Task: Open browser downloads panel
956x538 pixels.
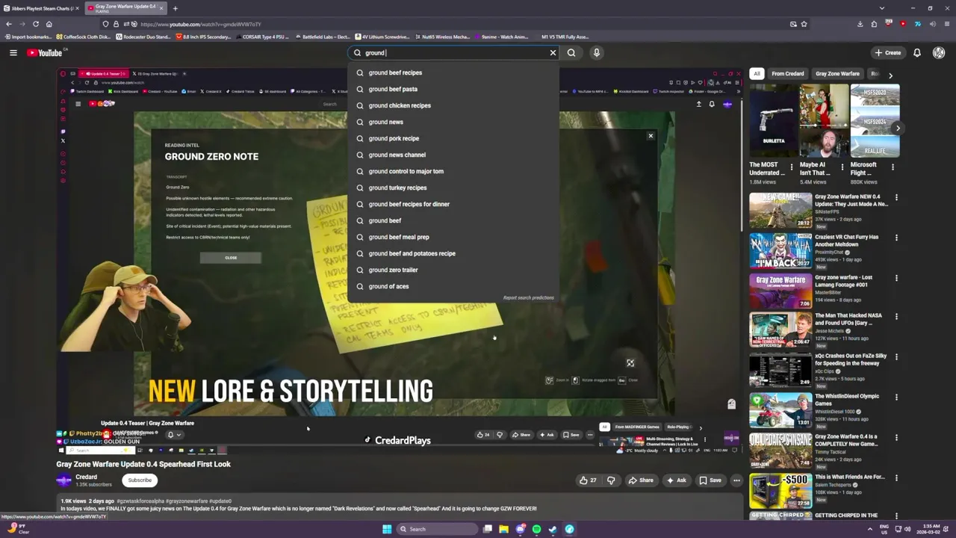Action: 860,24
